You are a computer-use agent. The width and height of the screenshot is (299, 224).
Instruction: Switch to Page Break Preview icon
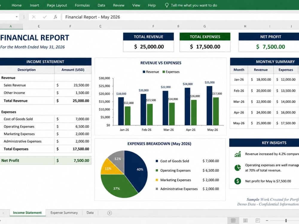(x=258, y=221)
